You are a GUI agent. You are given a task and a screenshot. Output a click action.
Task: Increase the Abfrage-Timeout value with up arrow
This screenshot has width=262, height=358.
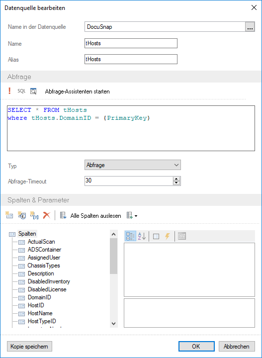point(176,179)
